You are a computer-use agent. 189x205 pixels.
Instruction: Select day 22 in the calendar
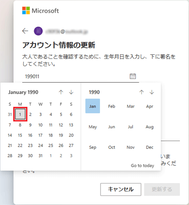(x=20, y=145)
